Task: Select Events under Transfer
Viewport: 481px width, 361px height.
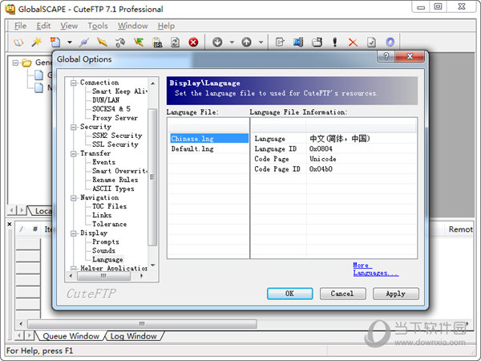Action: pos(103,162)
